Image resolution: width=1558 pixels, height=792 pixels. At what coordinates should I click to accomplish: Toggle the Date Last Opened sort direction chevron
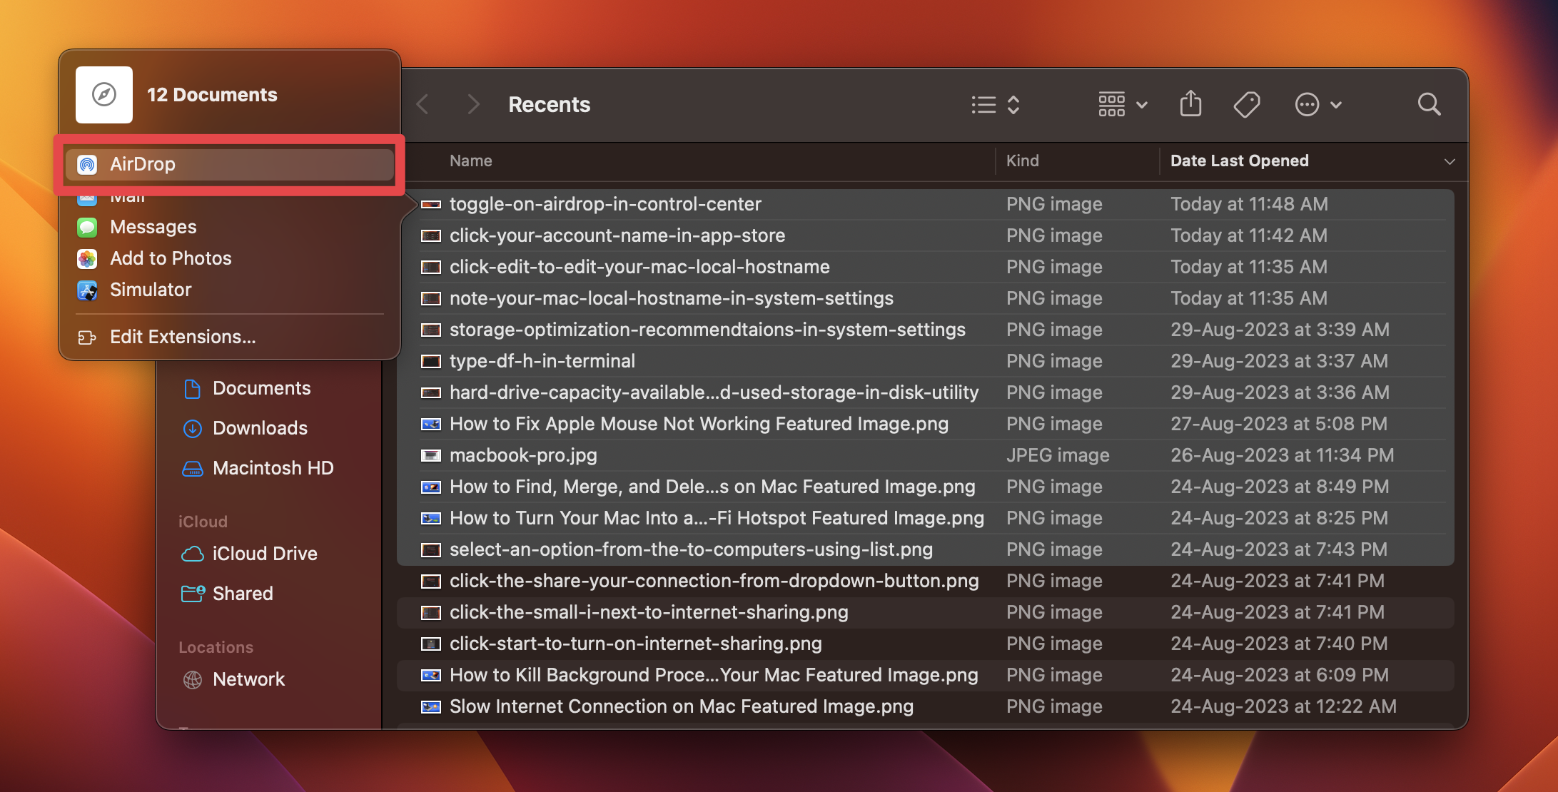click(1449, 161)
